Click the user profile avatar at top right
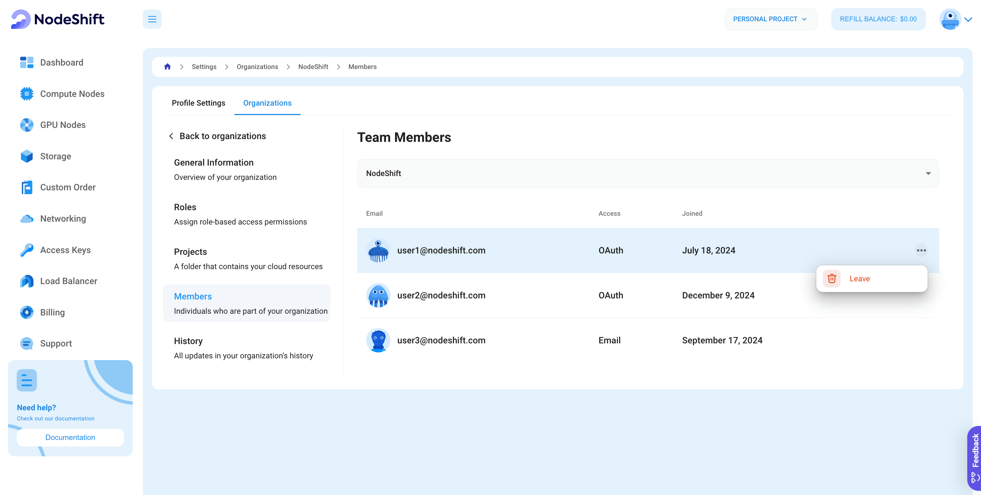The height and width of the screenshot is (495, 981). tap(950, 19)
